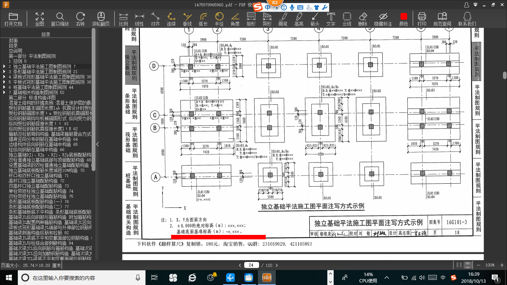The image size is (507, 285).
Task: Open outline entry 第二部分 标准构造详图
Action: [x=32, y=98]
